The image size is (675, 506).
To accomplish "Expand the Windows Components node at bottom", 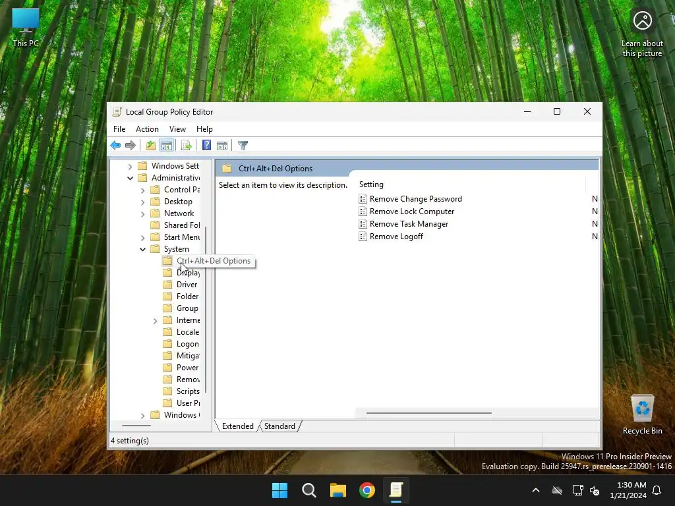I will [x=142, y=415].
